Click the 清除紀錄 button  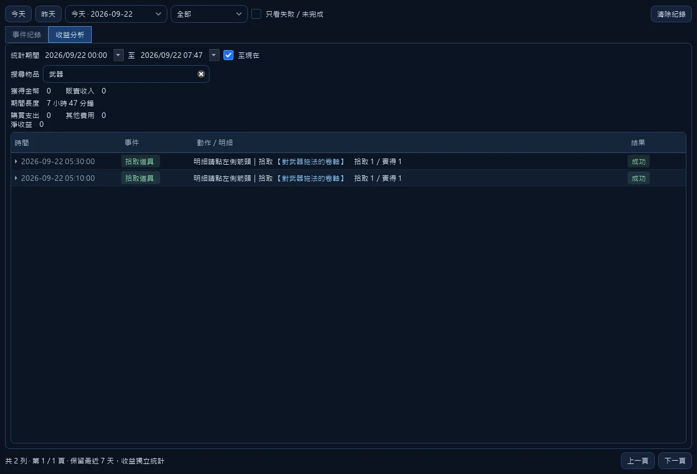pos(671,14)
